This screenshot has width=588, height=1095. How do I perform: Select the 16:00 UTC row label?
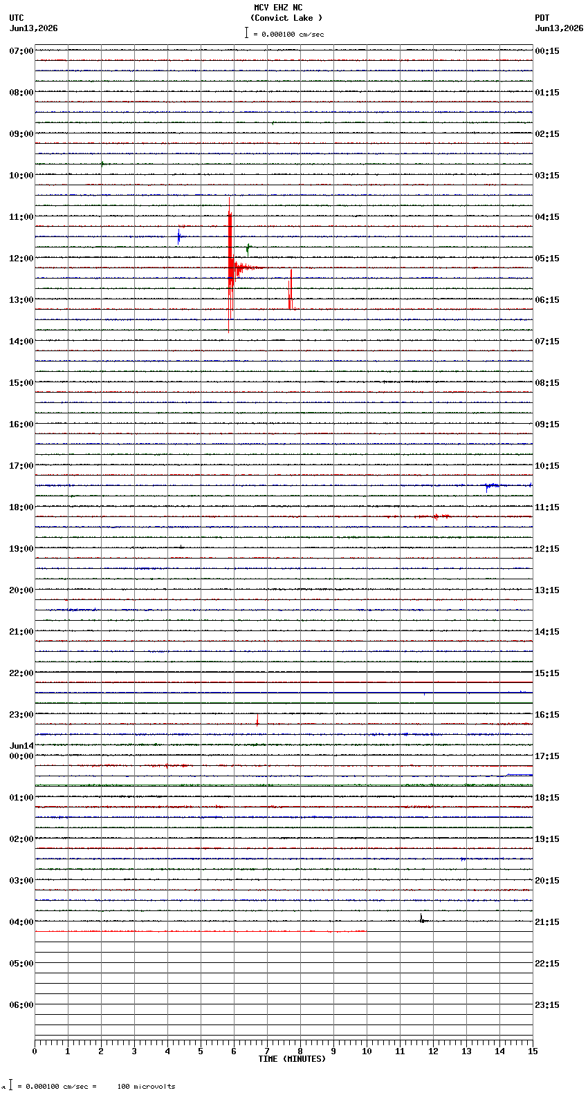21,424
